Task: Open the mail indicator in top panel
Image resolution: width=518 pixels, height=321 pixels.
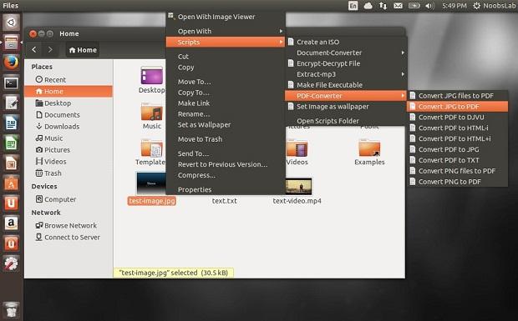Action: tap(398, 6)
